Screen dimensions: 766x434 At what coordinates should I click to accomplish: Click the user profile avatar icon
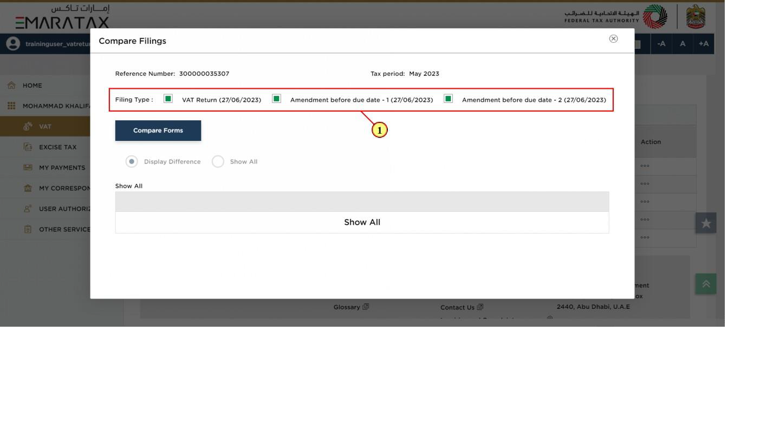[12, 44]
